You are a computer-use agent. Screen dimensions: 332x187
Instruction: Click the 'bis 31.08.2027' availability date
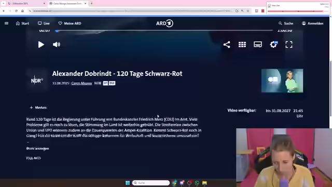coord(278,111)
